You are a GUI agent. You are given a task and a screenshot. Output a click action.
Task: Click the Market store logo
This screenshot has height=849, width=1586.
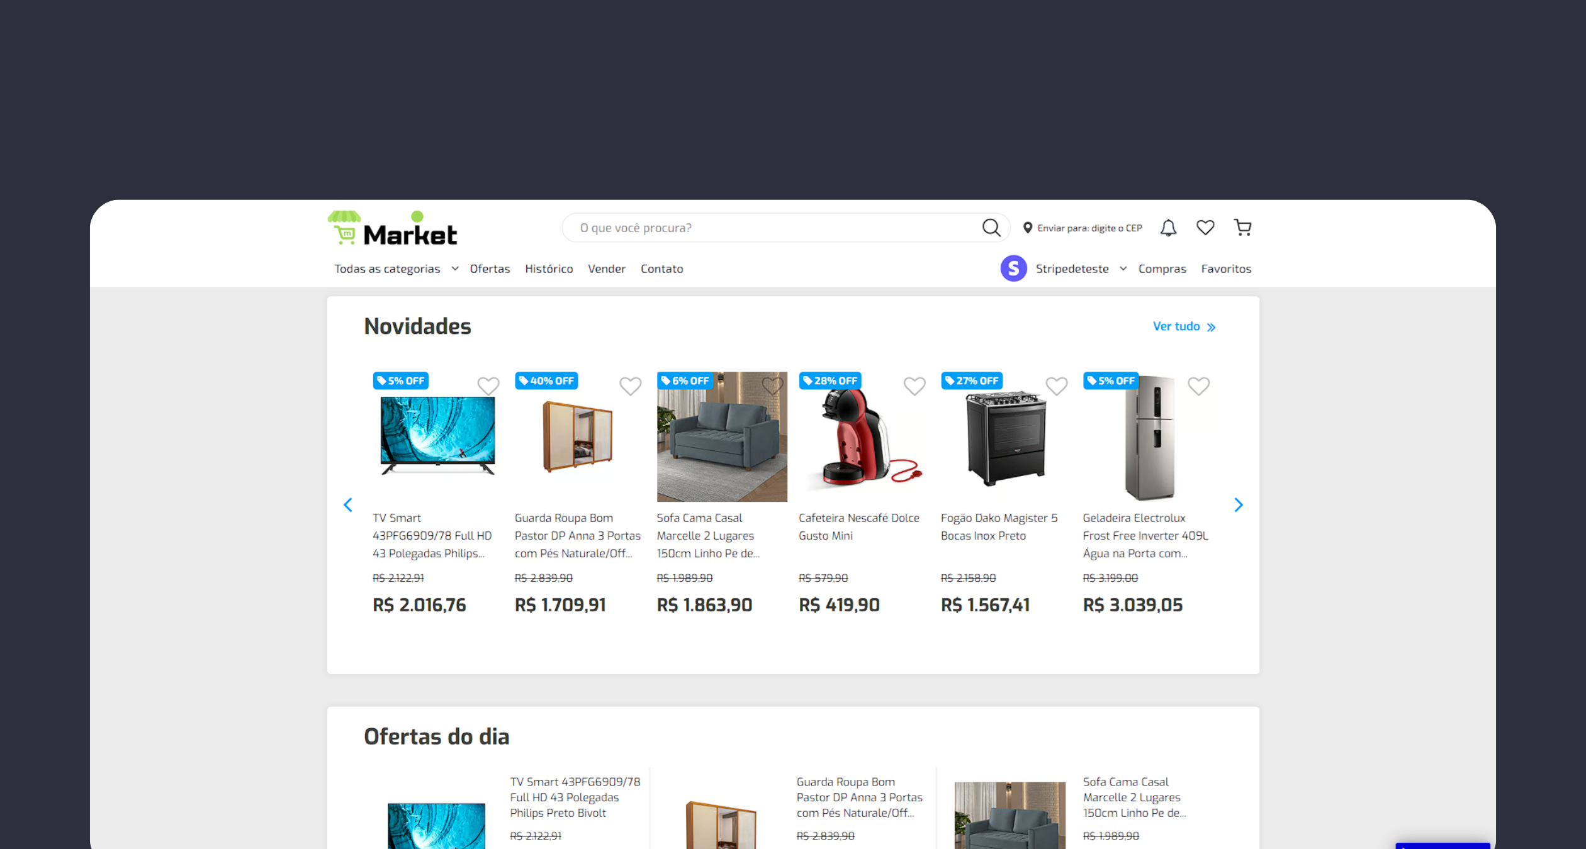coord(391,228)
